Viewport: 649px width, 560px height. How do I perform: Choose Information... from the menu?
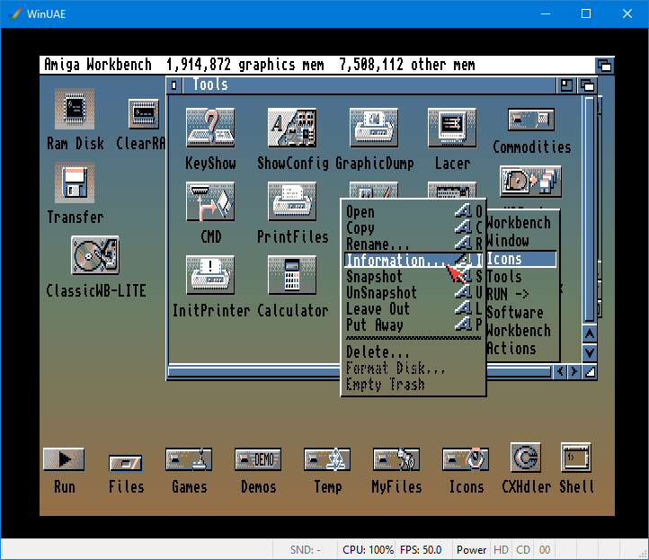(x=396, y=261)
